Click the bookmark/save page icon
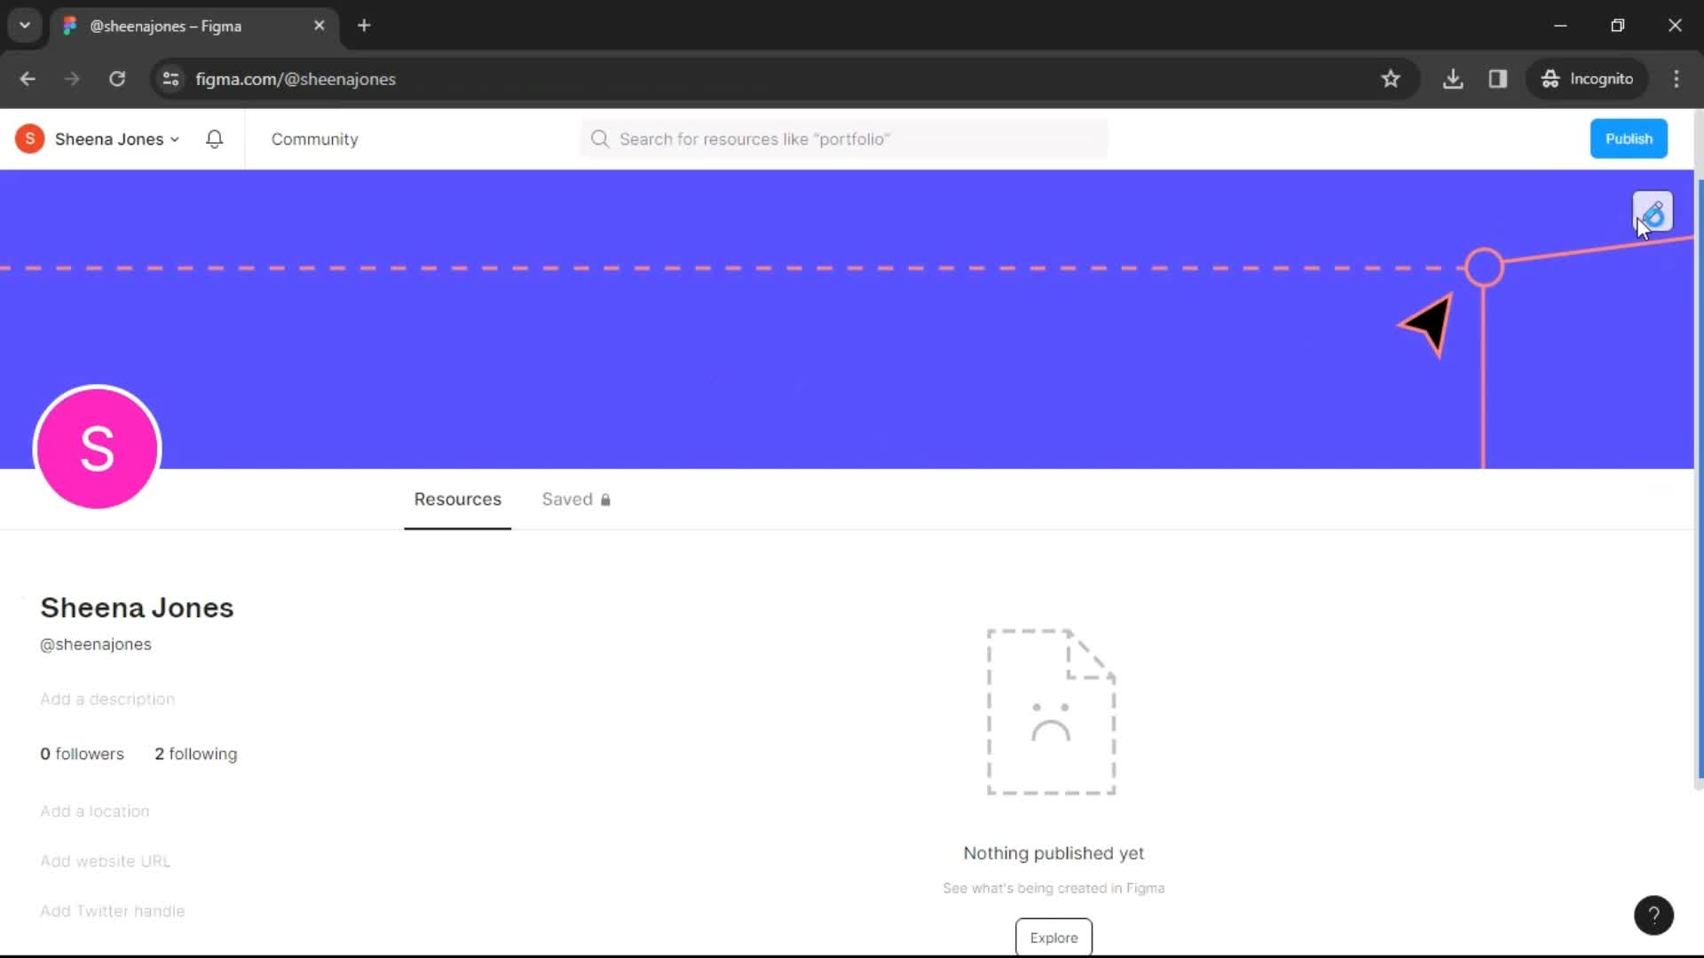Image resolution: width=1704 pixels, height=958 pixels. (x=1391, y=78)
